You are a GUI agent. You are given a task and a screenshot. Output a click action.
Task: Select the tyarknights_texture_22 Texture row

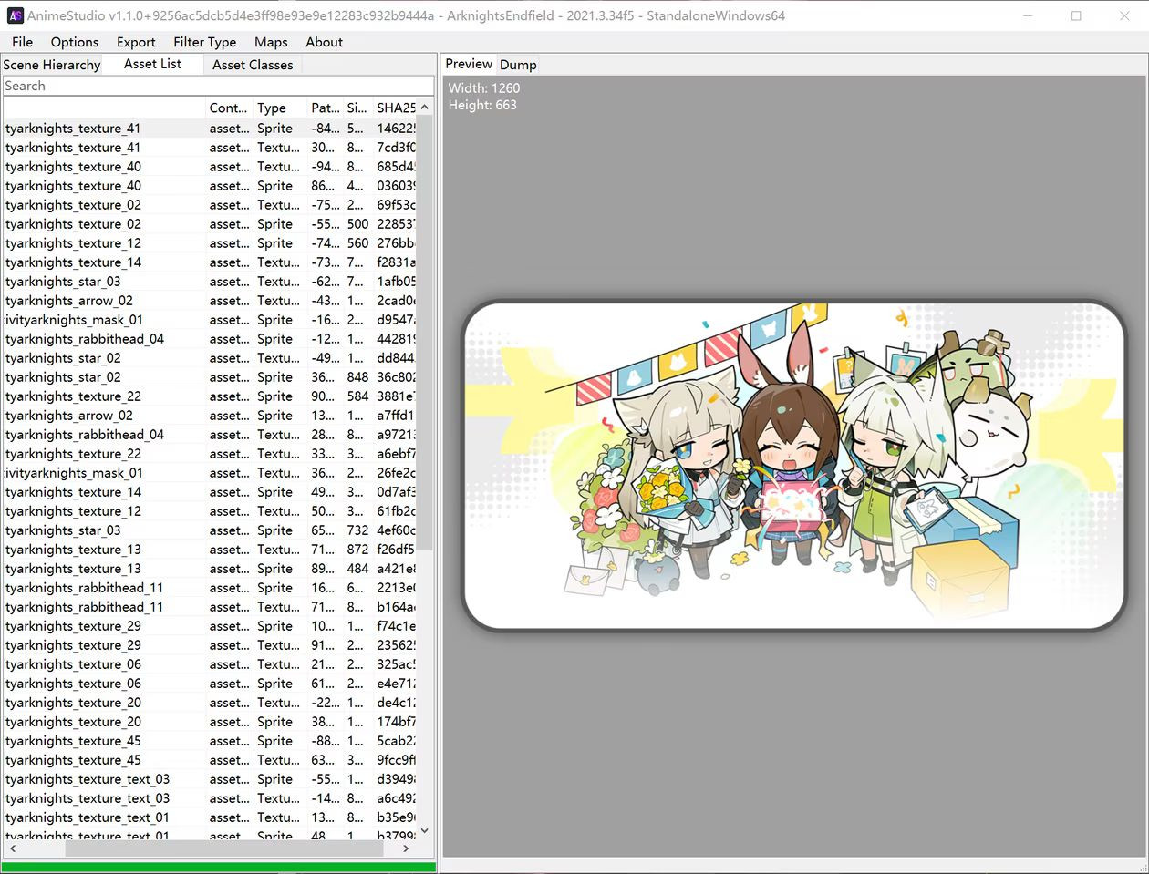pos(210,454)
